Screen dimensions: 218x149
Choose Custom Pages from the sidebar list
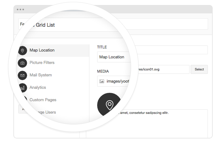(x=43, y=100)
